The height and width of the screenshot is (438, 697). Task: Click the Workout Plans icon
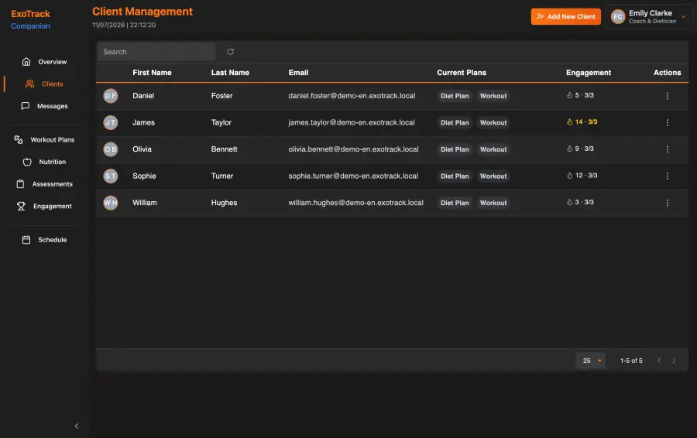(x=19, y=139)
